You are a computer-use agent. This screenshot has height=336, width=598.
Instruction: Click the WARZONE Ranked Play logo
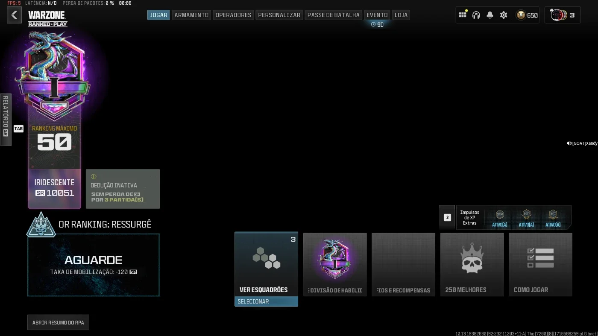[47, 18]
